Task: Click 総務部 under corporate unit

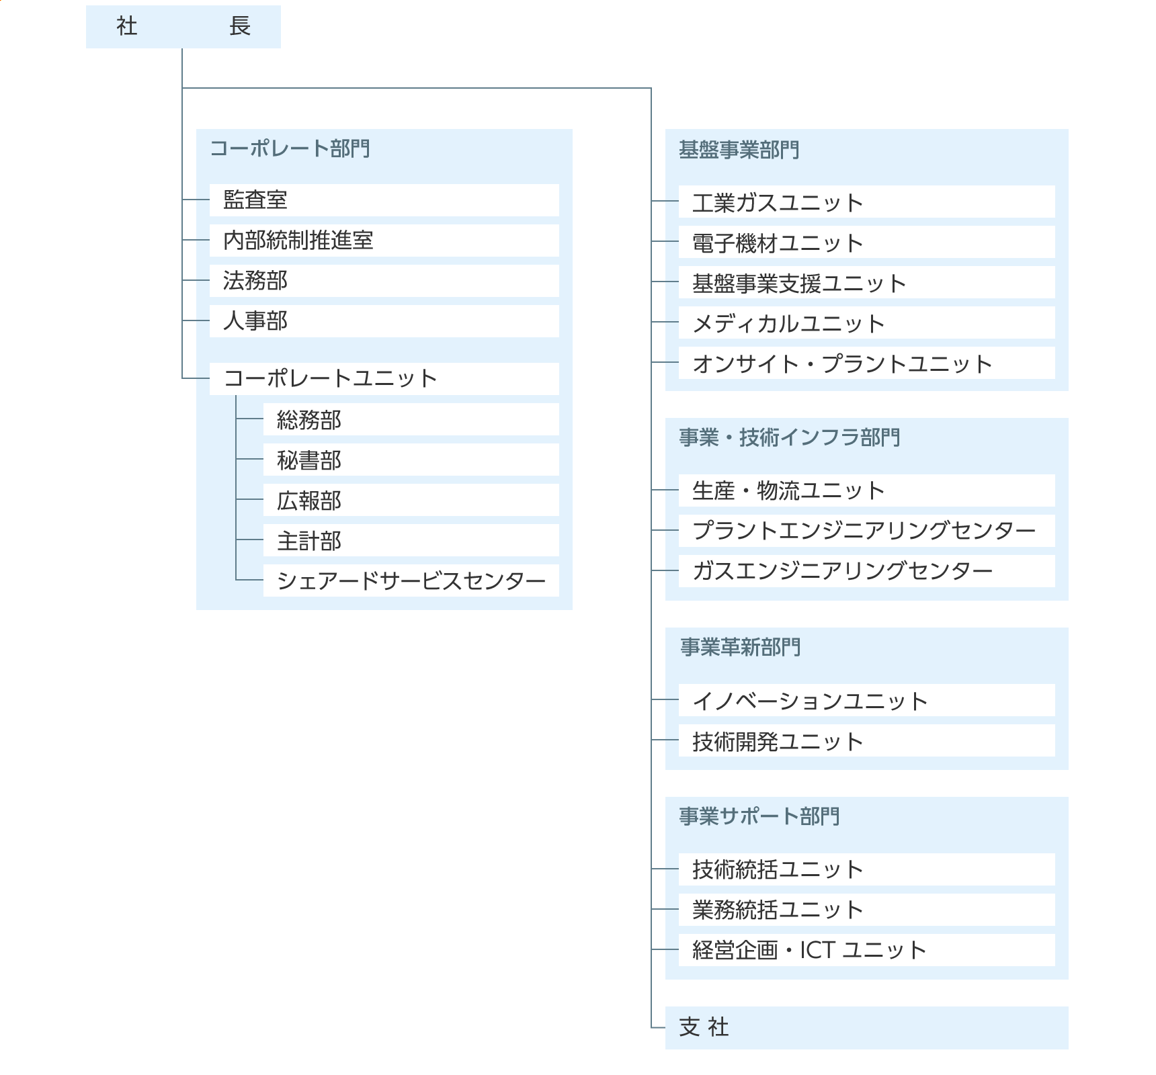Action: point(411,420)
